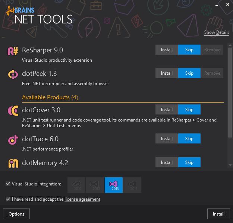The image size is (233, 223).
Task: Click 'Free .NET decompiler and assembly browser' text
Action: [x=65, y=84]
